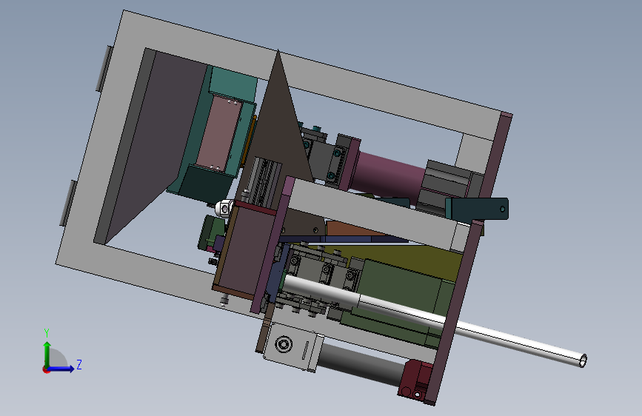Click the green Y axis arrow
Image resolution: width=642 pixels, height=416 pixels.
[47, 354]
